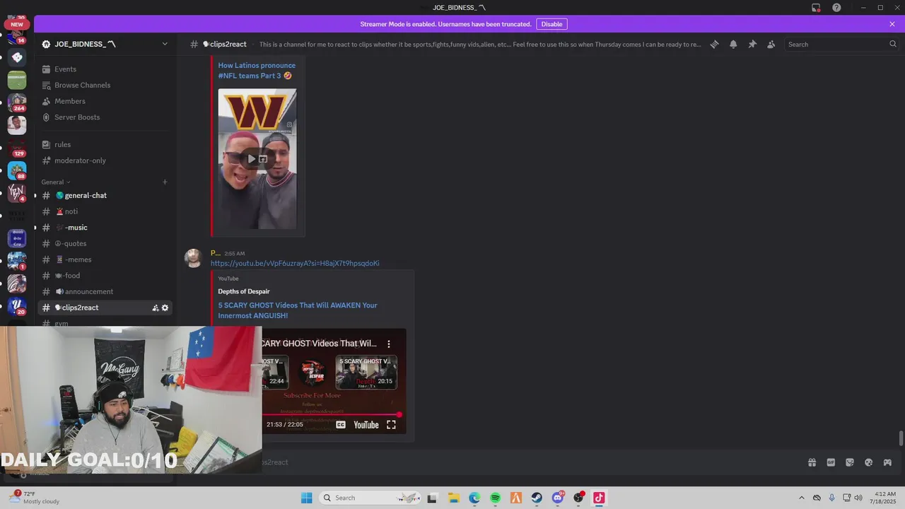Select suggested video with 22:44 duration
The width and height of the screenshot is (905, 509).
point(276,372)
